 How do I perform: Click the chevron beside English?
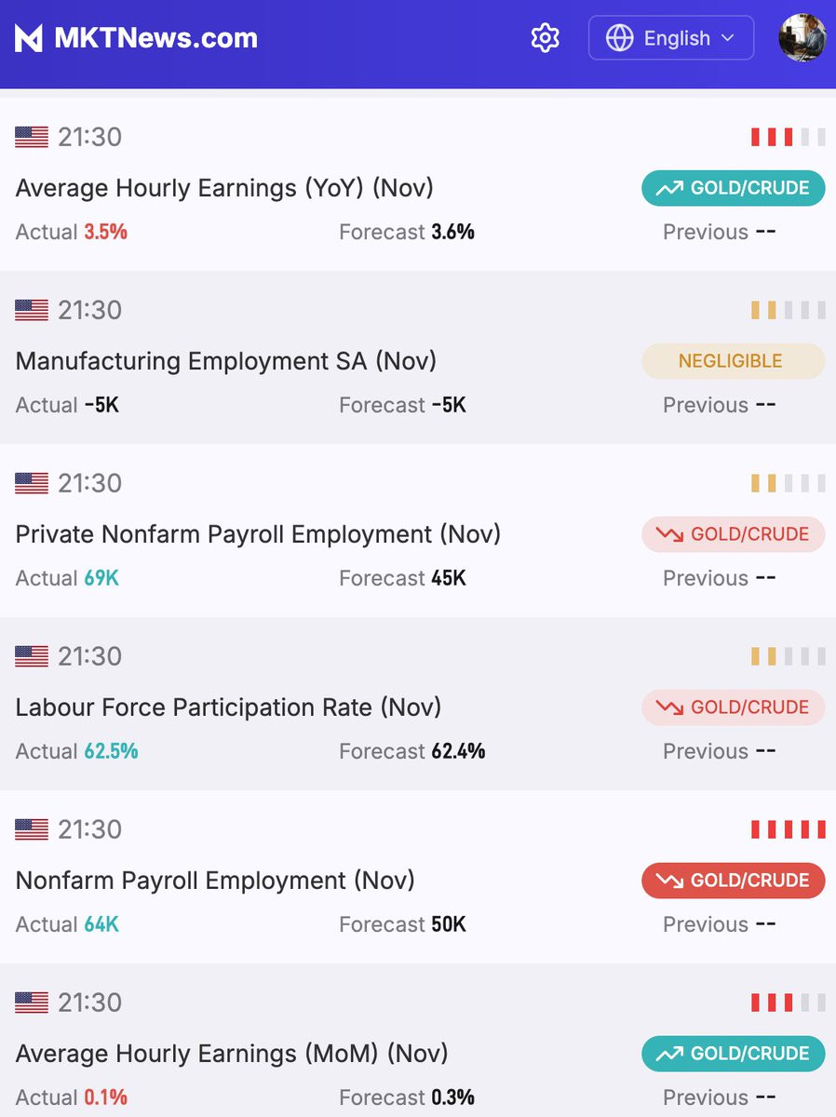pos(728,38)
